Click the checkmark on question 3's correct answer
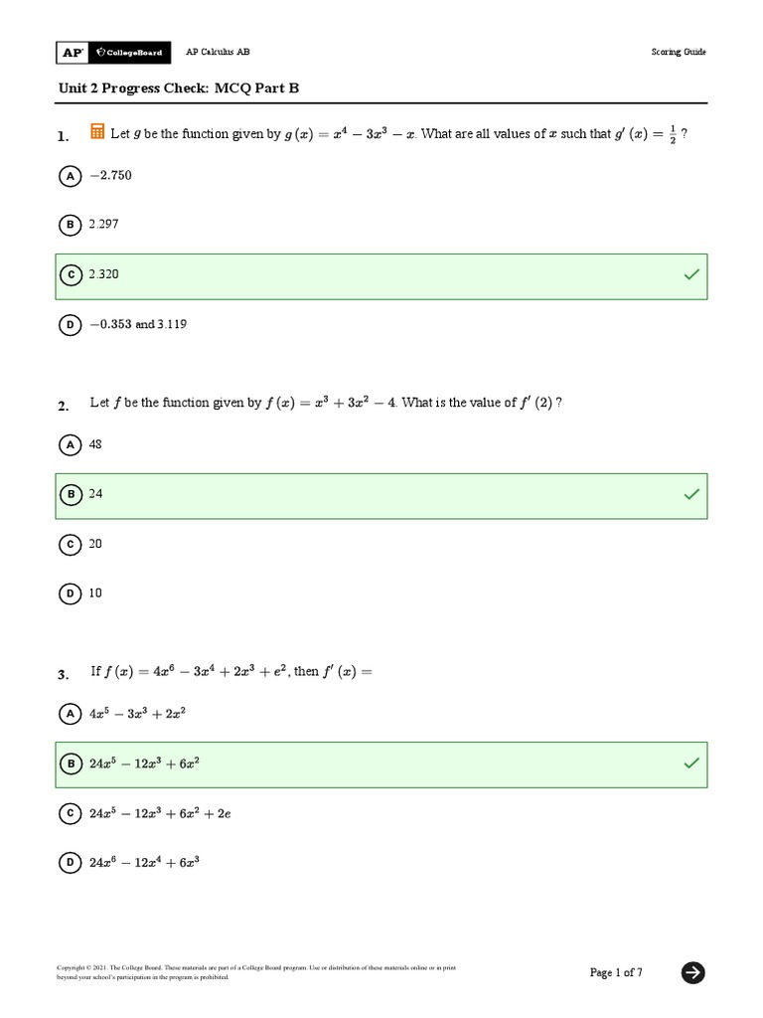763x1018 pixels. pyautogui.click(x=691, y=763)
